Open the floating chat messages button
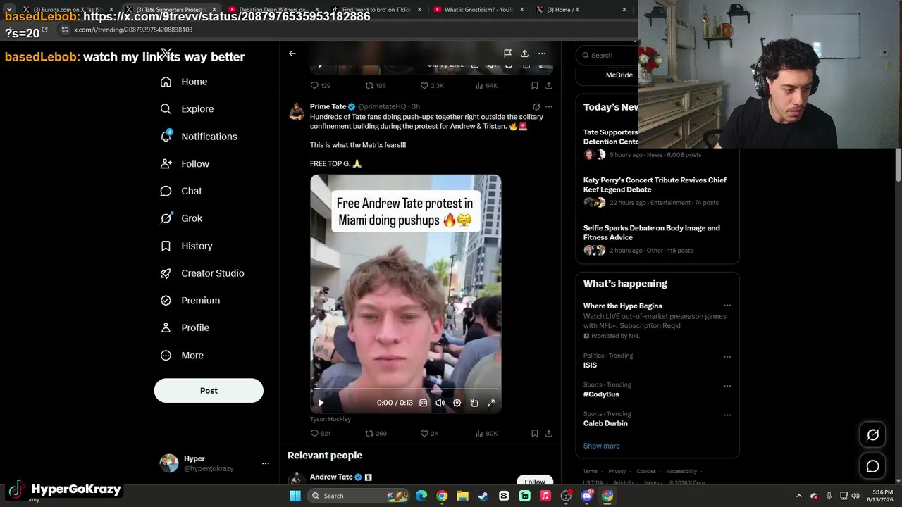 coord(872,466)
